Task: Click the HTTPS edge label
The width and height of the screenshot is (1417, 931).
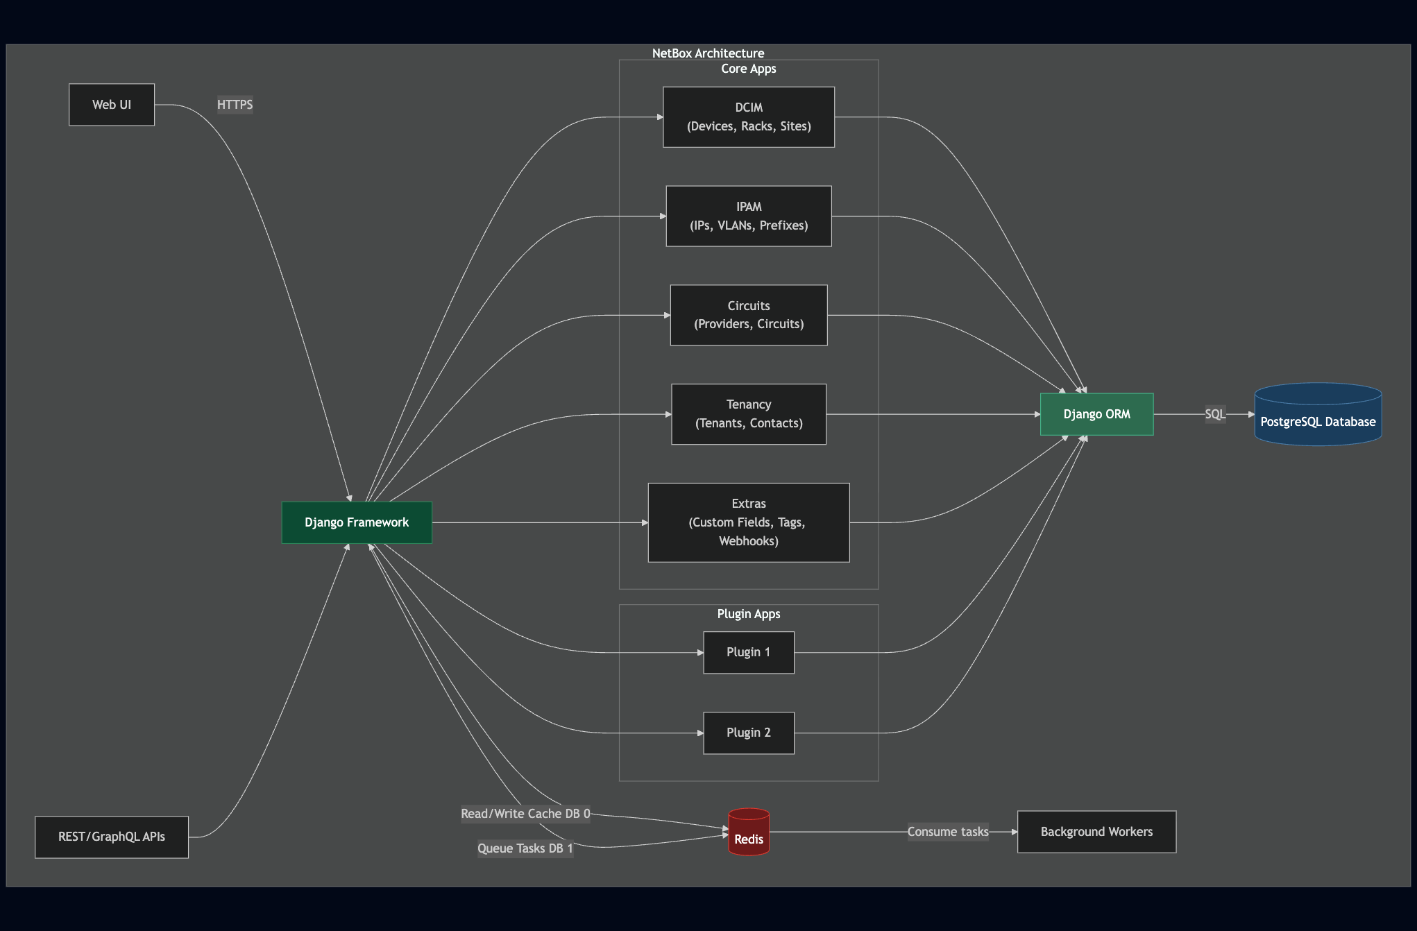Action: (x=235, y=105)
